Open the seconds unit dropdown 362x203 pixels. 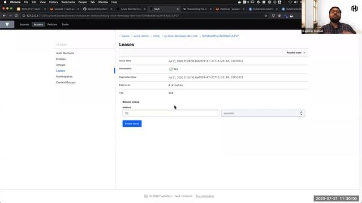point(263,113)
